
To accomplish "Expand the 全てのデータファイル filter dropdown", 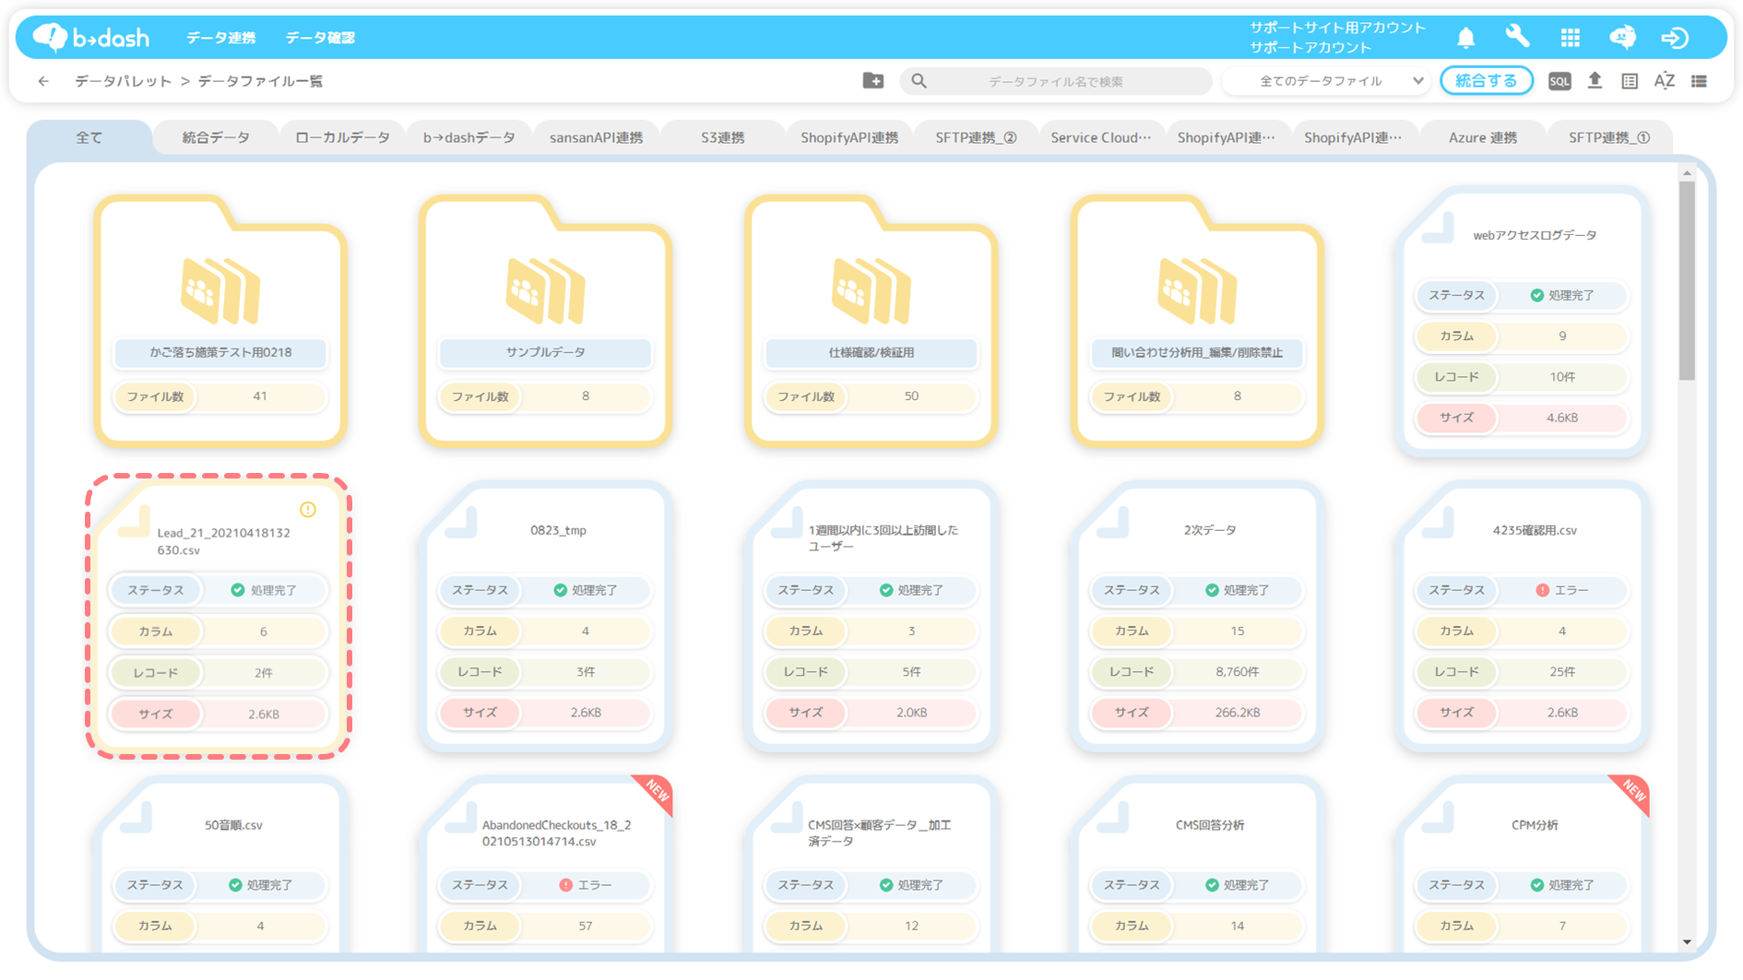I will (x=1330, y=81).
